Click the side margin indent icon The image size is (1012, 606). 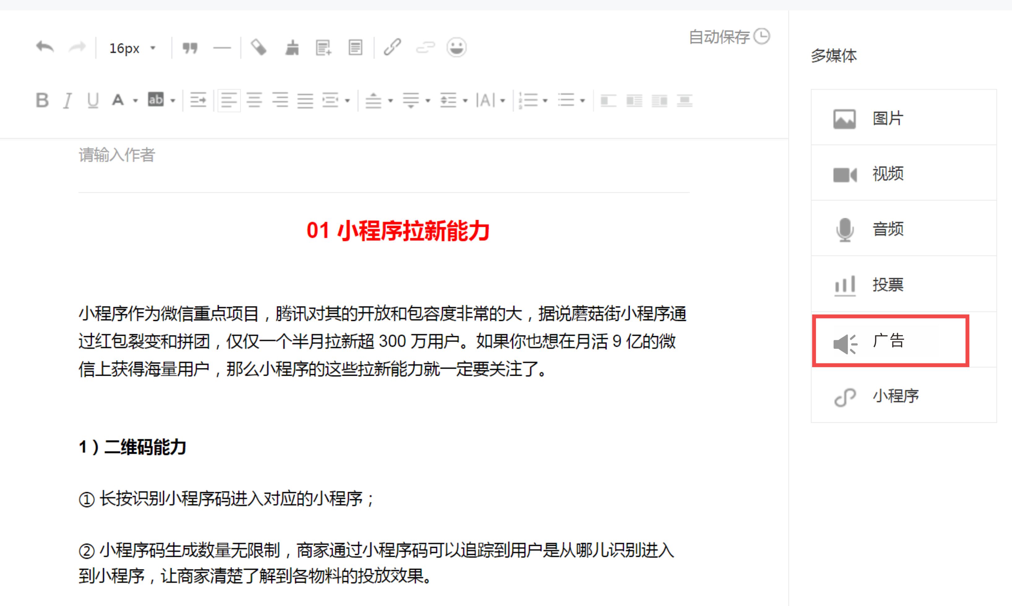331,101
